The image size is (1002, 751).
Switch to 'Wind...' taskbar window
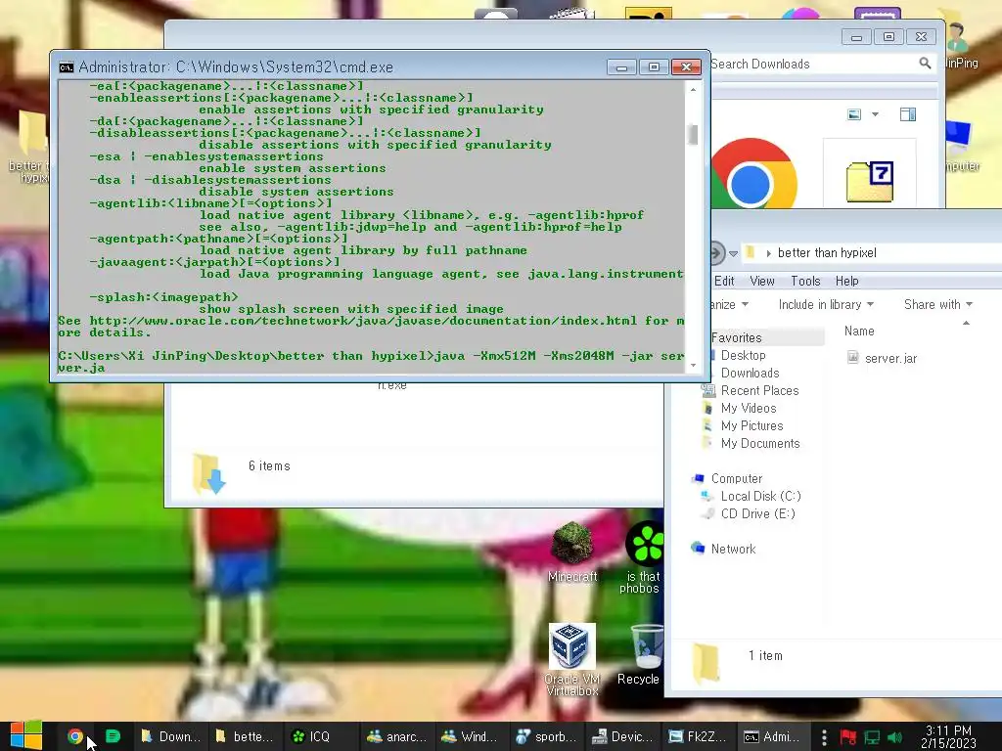(471, 736)
